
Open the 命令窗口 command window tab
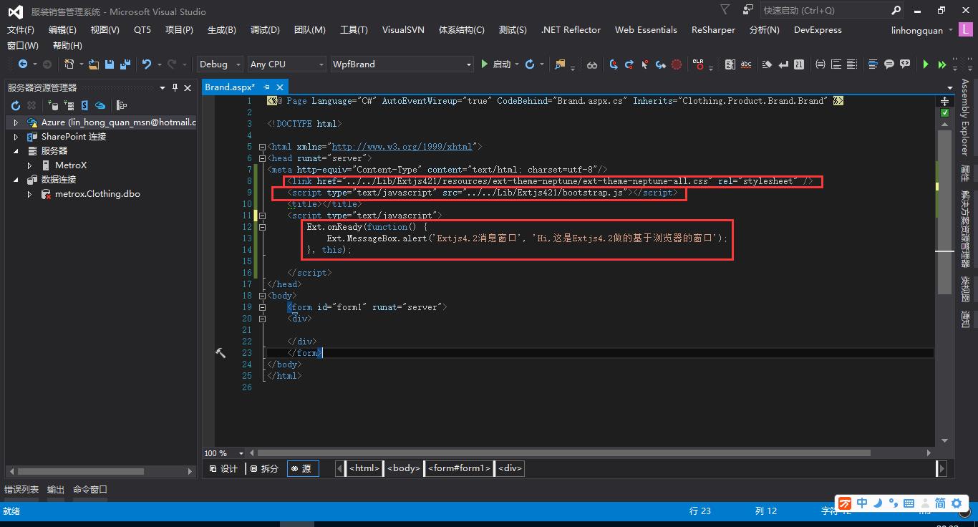[x=90, y=490]
